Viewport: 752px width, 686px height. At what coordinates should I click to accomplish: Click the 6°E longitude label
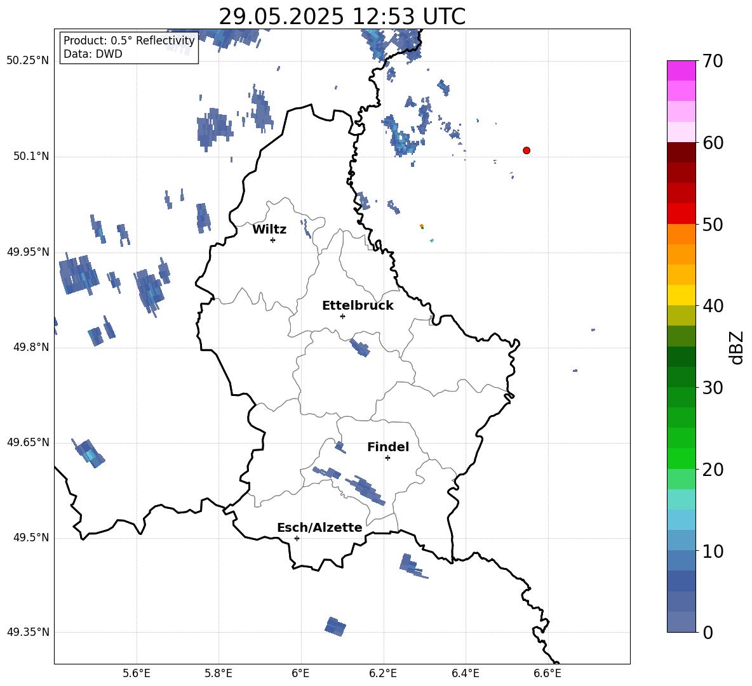coord(300,673)
